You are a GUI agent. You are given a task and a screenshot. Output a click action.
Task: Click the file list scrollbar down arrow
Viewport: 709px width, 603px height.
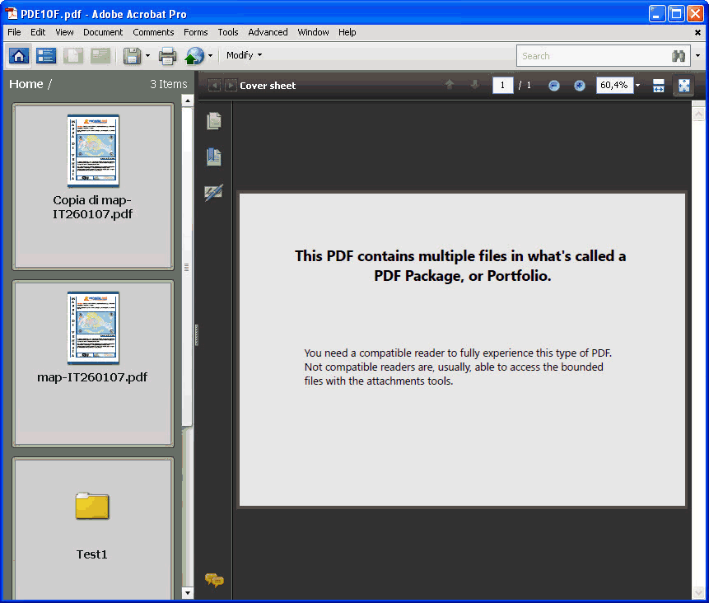pos(187,592)
